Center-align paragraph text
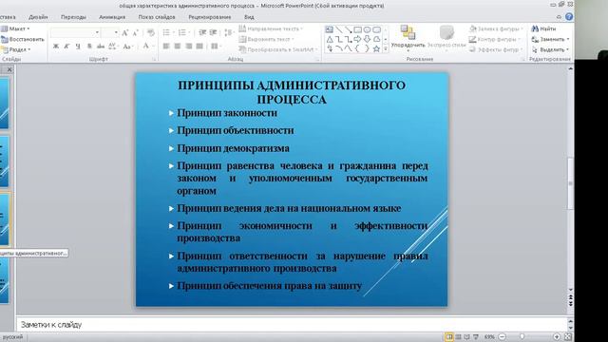 click(178, 47)
